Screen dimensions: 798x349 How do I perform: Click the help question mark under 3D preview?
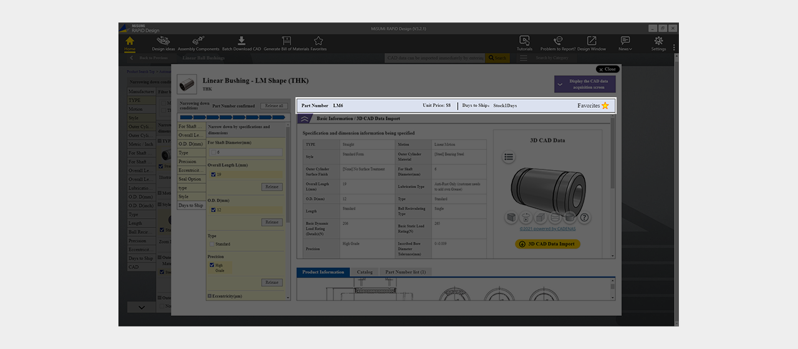point(584,218)
